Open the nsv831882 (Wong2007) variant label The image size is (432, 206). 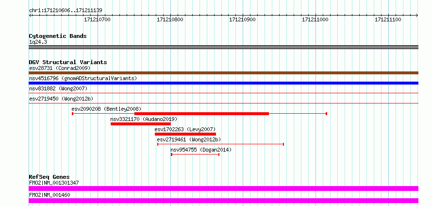coord(58,88)
